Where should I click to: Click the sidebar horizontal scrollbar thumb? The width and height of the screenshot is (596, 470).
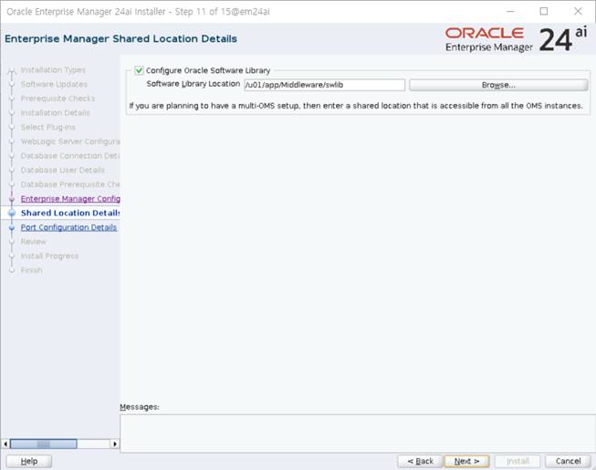point(43,444)
